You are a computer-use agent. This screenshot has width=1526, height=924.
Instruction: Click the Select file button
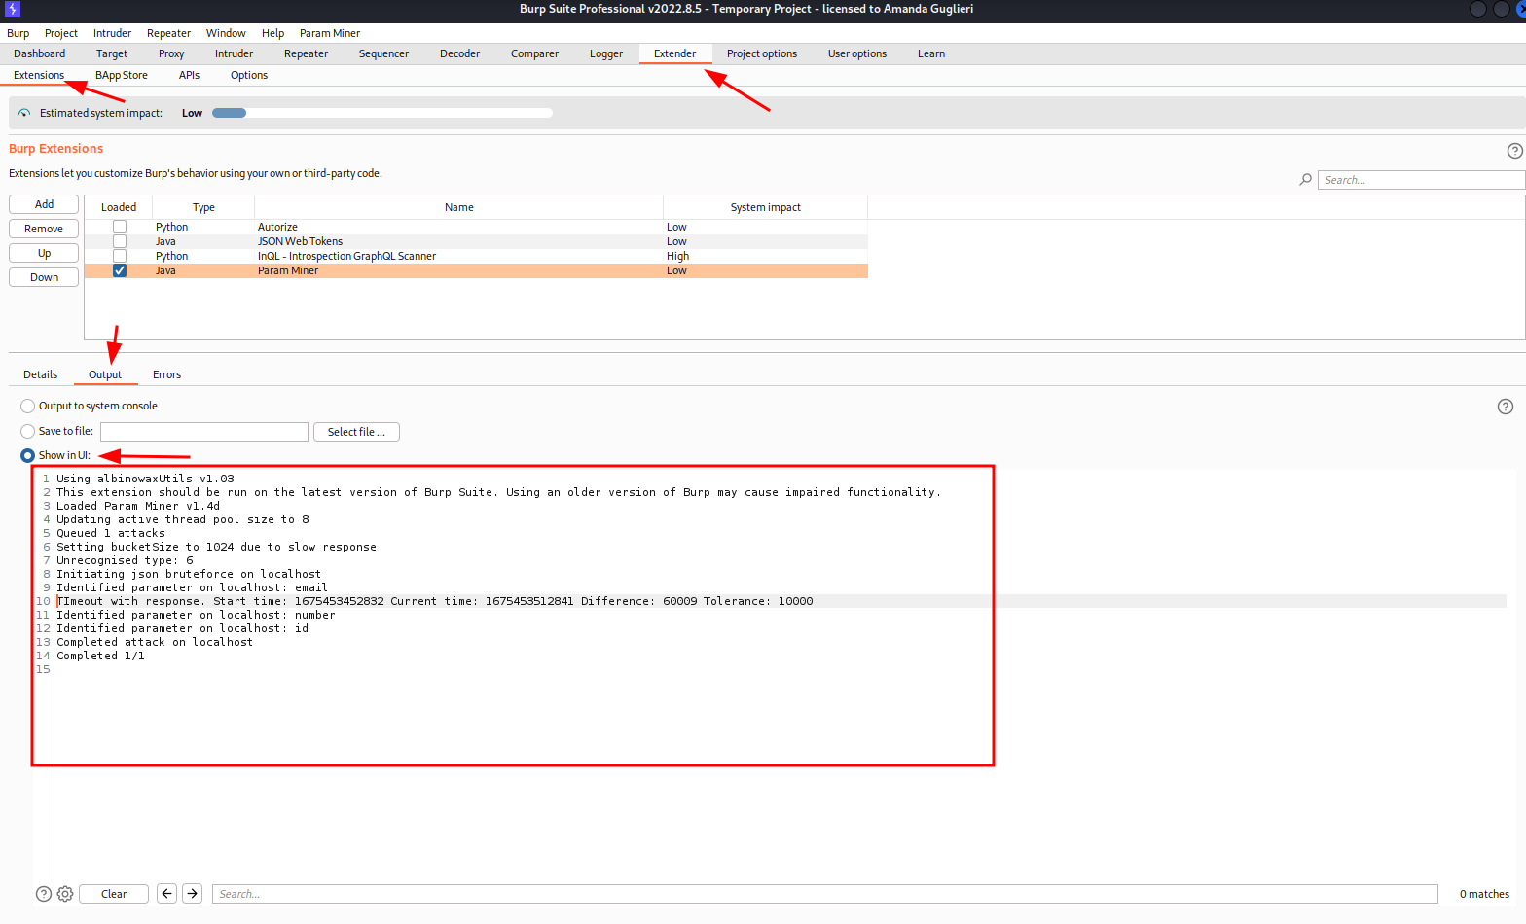click(356, 432)
